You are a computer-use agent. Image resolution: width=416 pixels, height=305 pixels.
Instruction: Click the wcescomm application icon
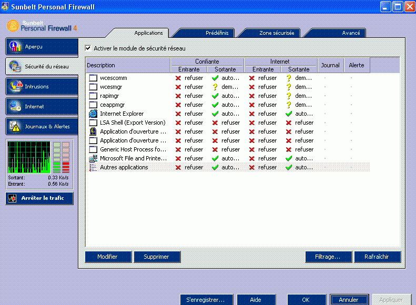pyautogui.click(x=93, y=78)
